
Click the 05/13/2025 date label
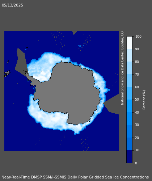[12, 5]
